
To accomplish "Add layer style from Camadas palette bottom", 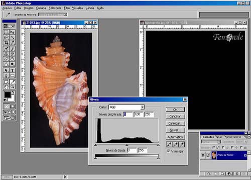I will point(209,174).
